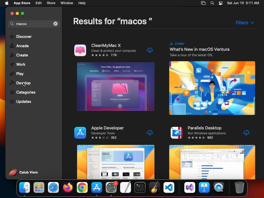Open the Trash in the Dock
This screenshot has height=198, width=264.
240,187
